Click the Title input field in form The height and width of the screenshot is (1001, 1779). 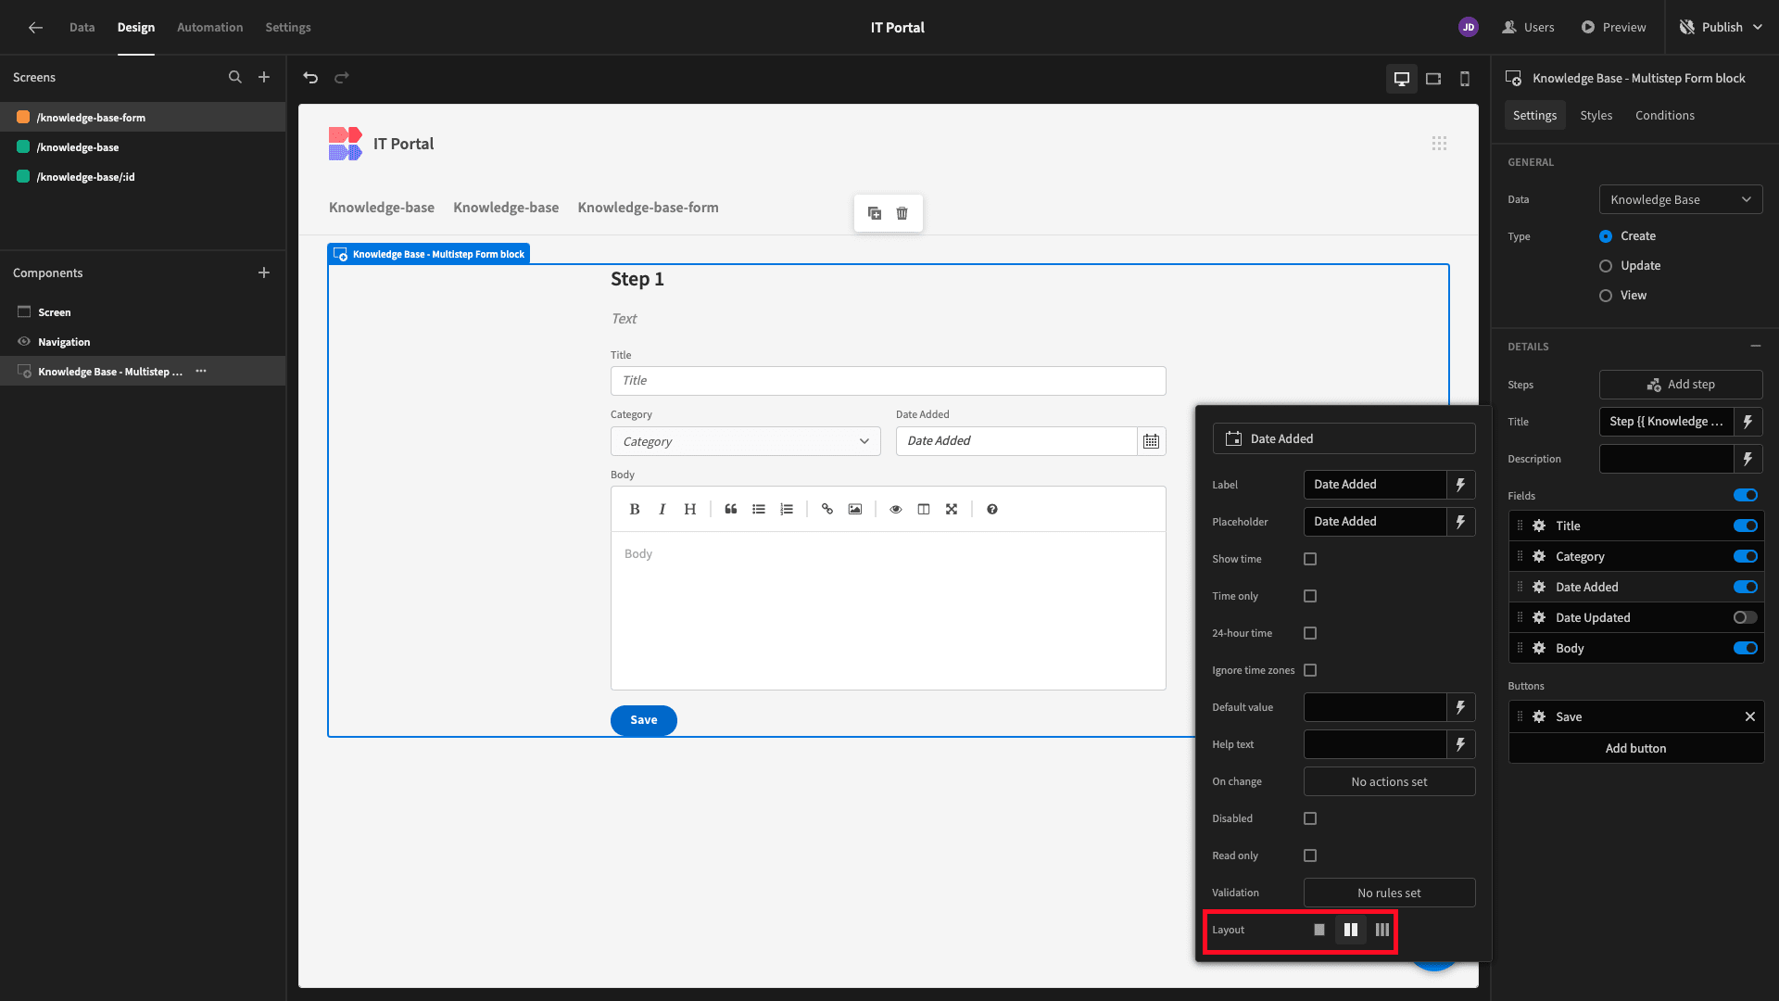(889, 381)
